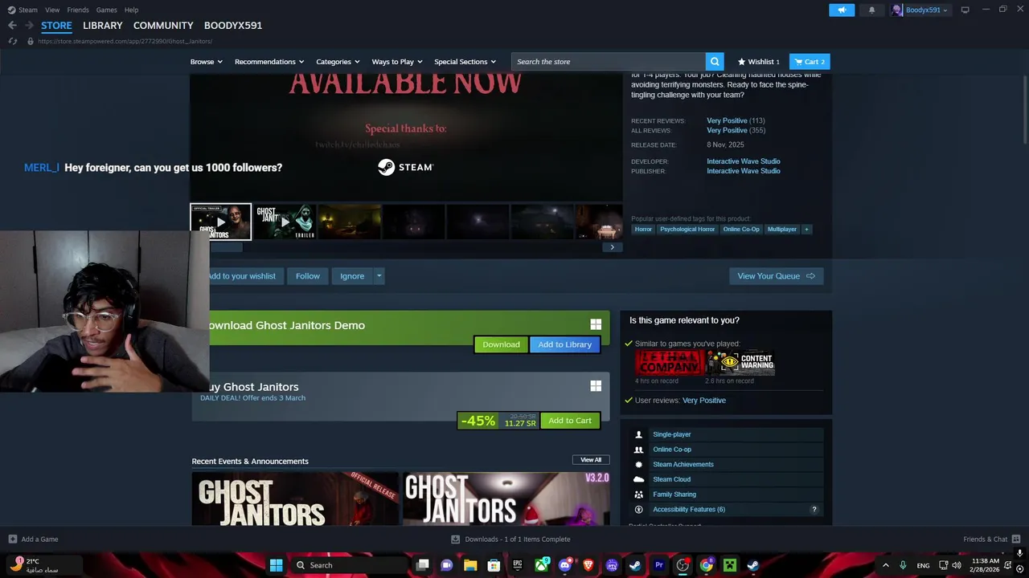Open the Cart button

coord(810,62)
